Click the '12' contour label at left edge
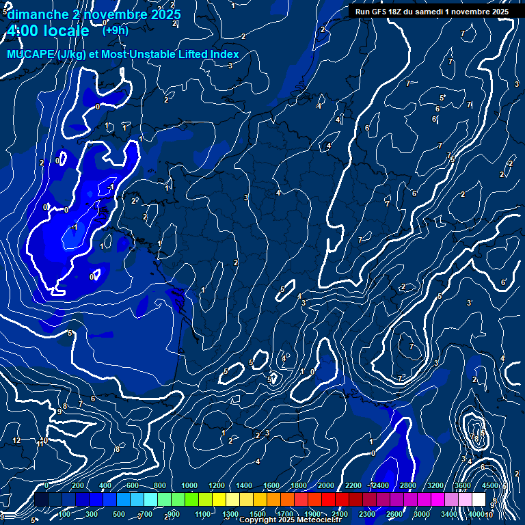This screenshot has width=525, height=525. (16, 440)
